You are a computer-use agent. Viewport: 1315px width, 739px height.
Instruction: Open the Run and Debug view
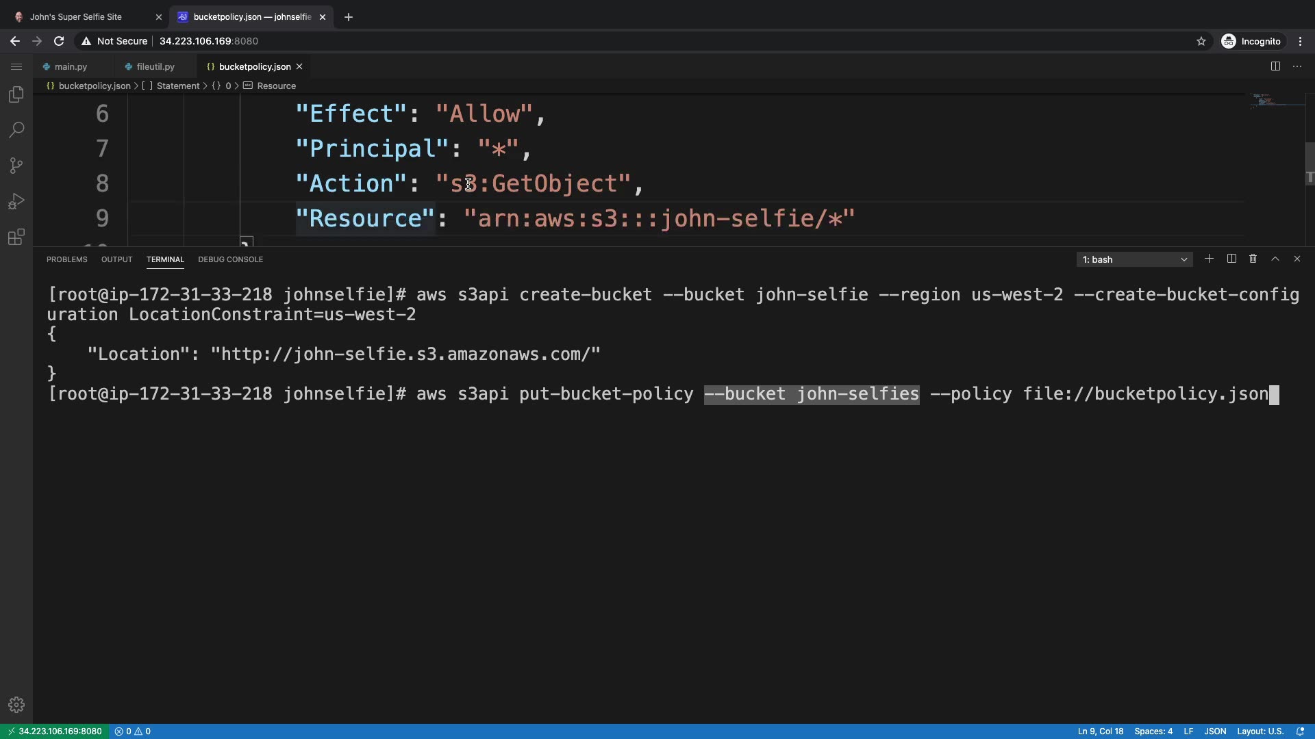[x=16, y=201]
